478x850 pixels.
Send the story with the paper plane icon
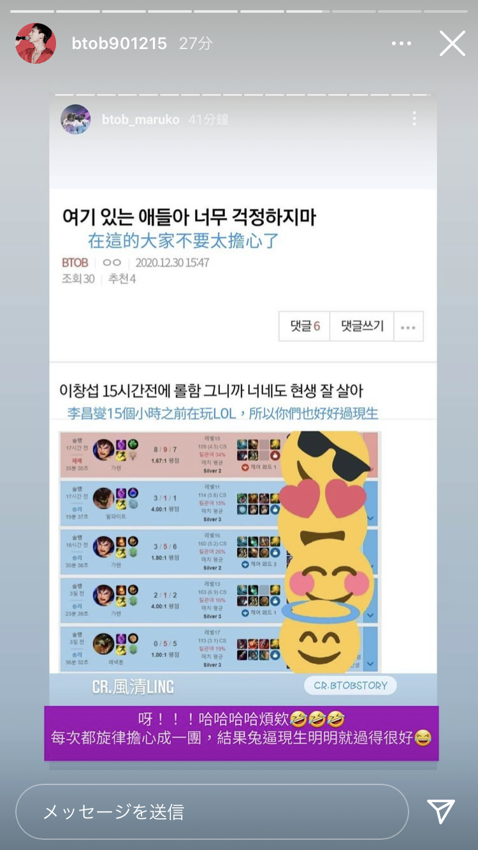coord(441,811)
